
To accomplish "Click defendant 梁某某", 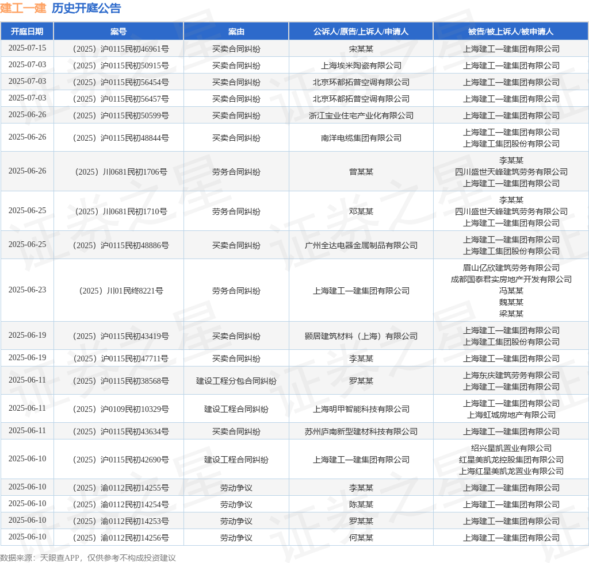I will click(x=511, y=314).
